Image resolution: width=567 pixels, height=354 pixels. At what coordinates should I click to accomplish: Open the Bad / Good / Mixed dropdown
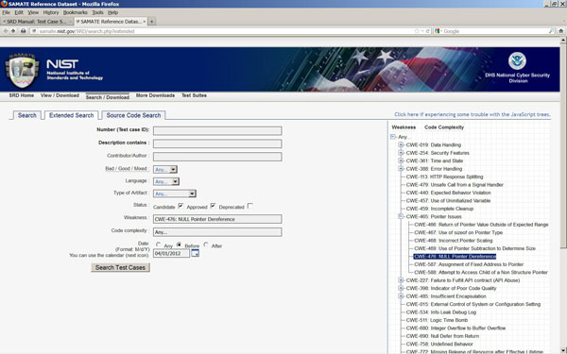click(x=165, y=169)
